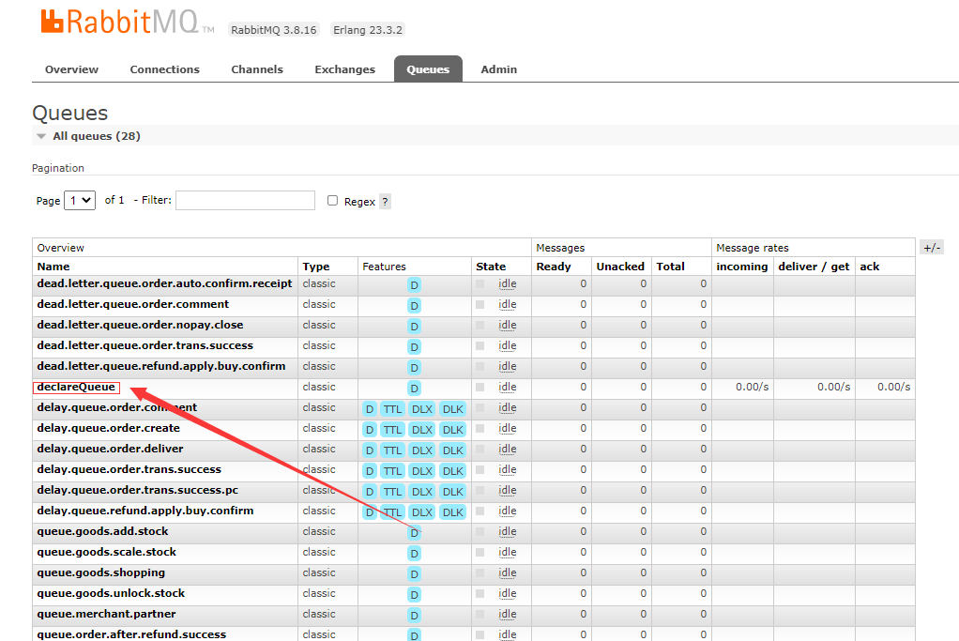Viewport: 959px width, 641px height.
Task: Open dead.letter.queue.refund.apply.buy.confirm queue
Action: (160, 366)
